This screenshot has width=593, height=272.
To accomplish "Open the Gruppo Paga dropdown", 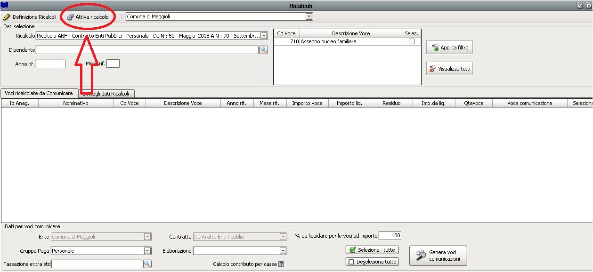I will (147, 251).
